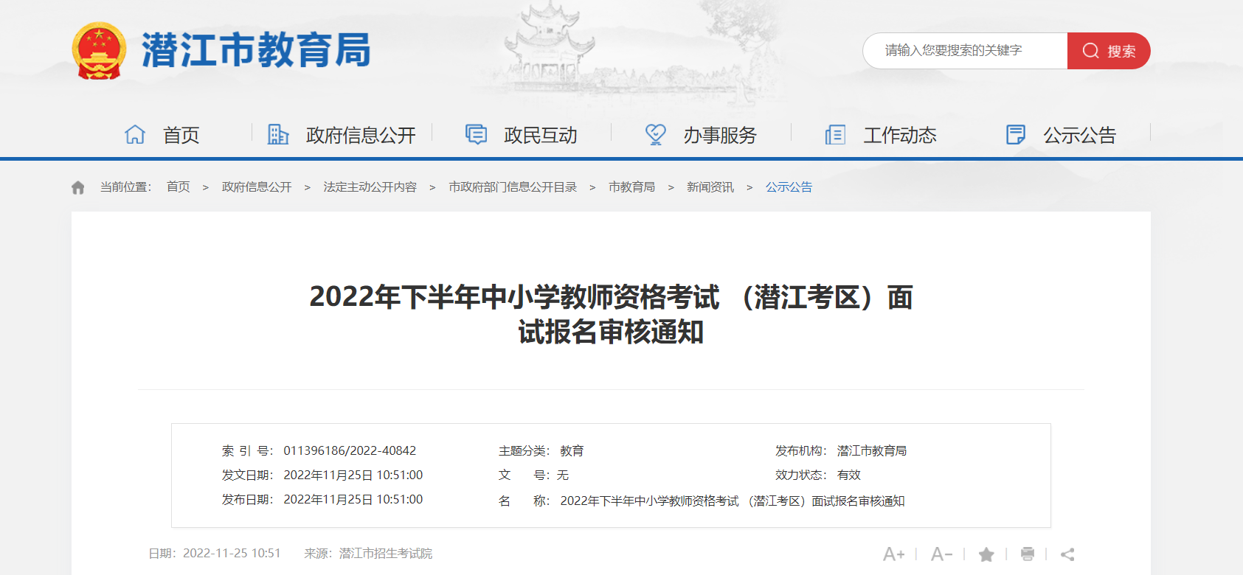Screen dimensions: 1243x575
Task: Click the home icon in breadcrumb
Action: click(x=78, y=187)
